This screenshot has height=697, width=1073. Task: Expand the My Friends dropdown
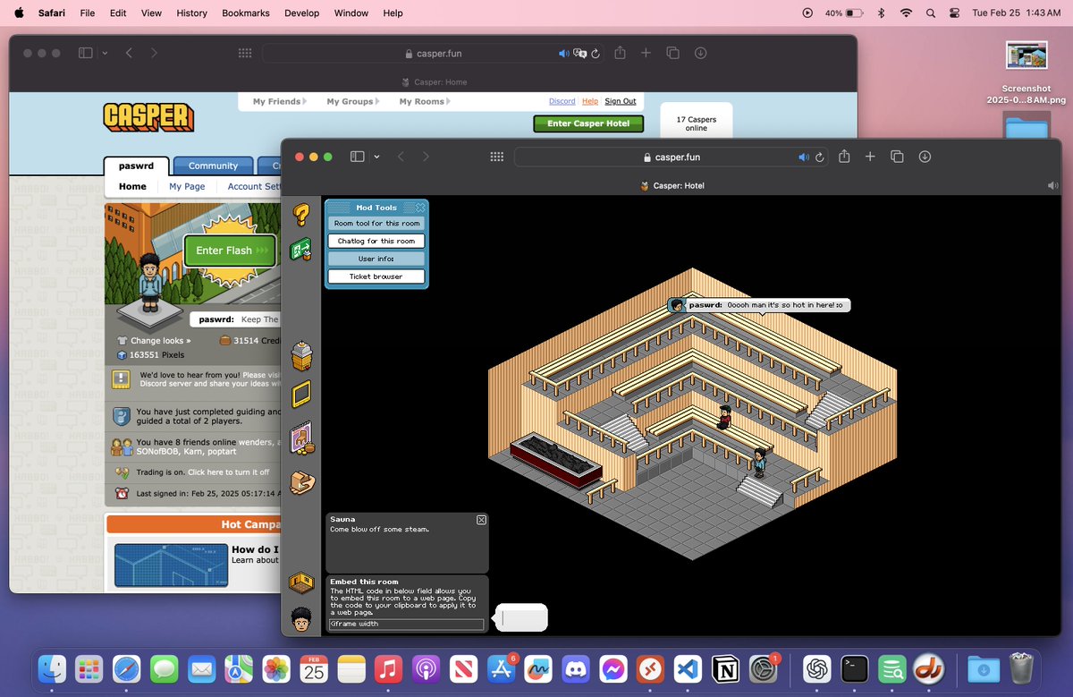click(279, 101)
